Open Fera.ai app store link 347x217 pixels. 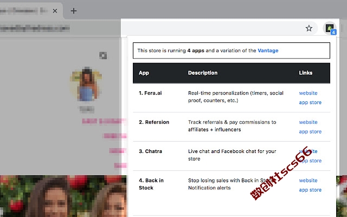click(310, 103)
